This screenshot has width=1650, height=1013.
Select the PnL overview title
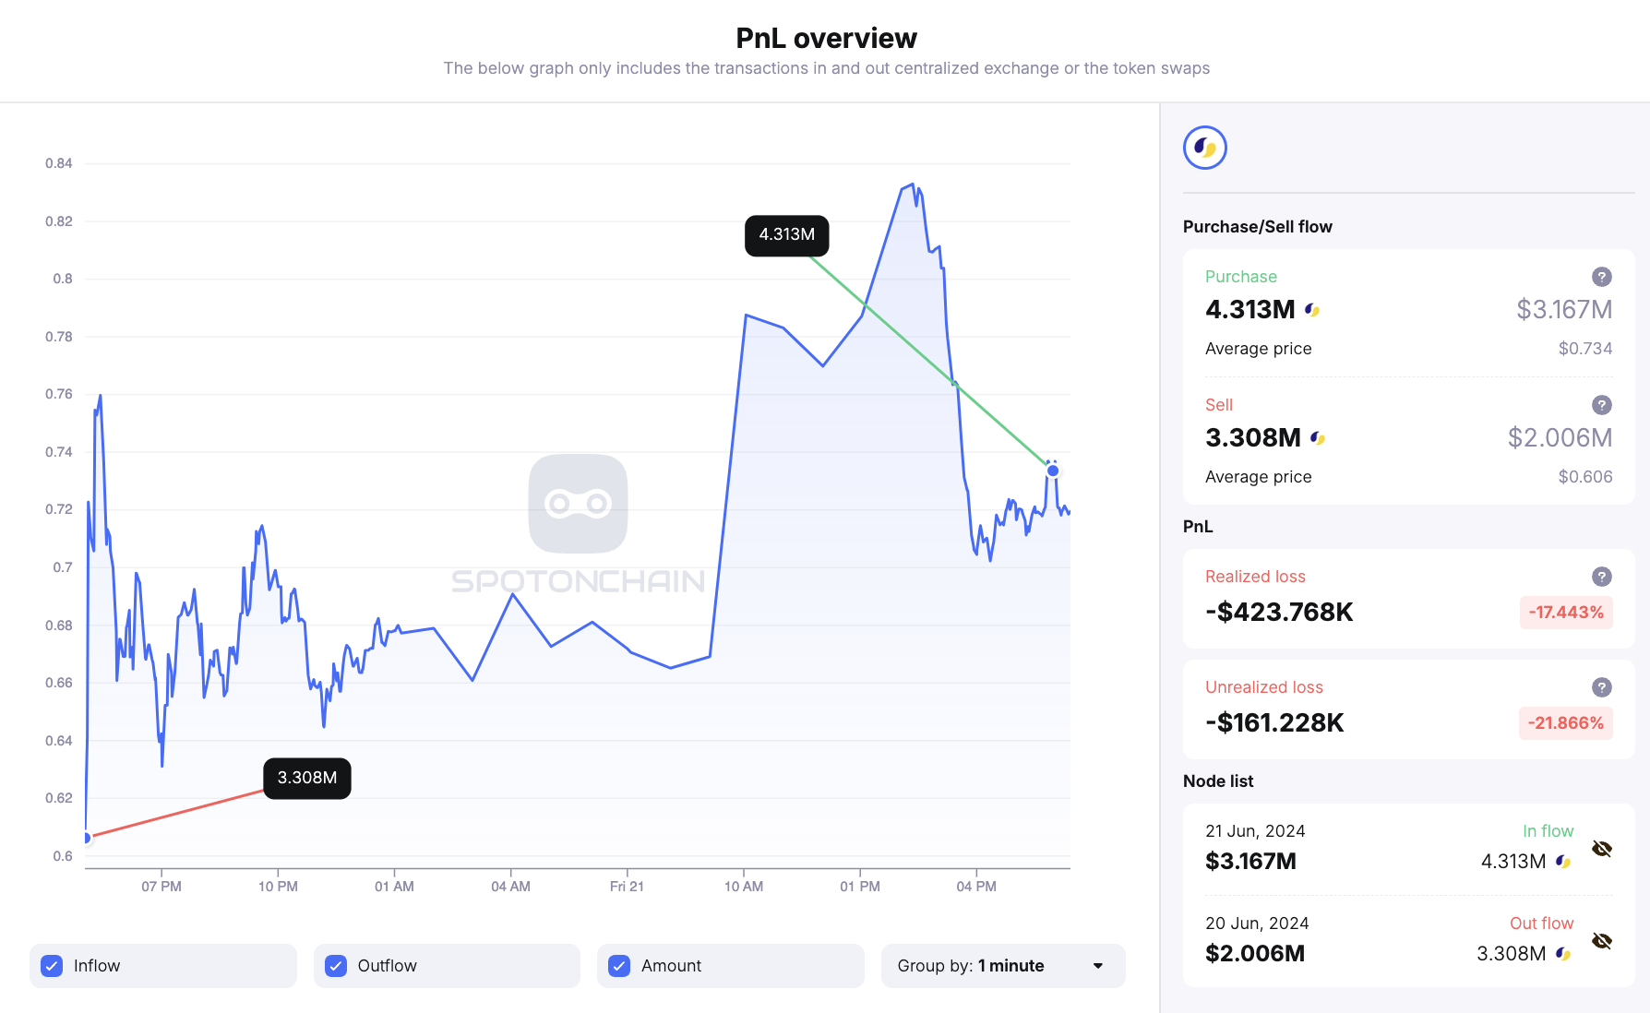[825, 38]
